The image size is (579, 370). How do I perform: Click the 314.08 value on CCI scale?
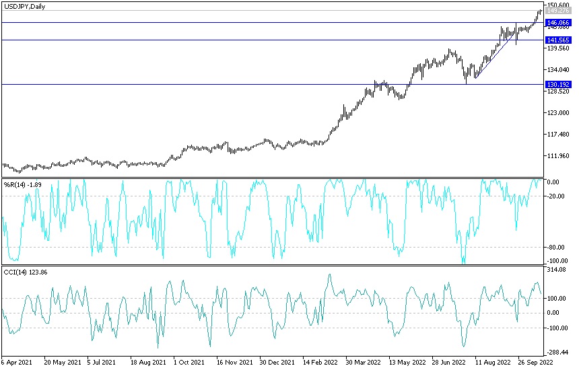[x=557, y=270]
